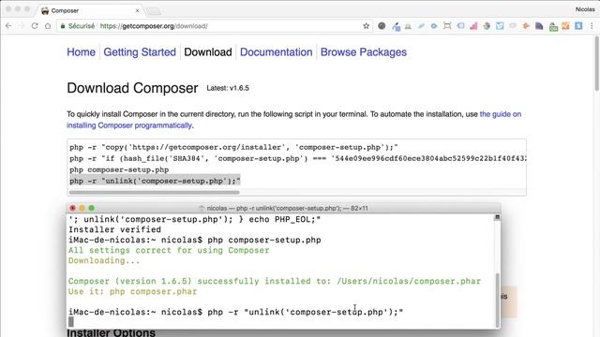Click the green padlock extension icon
This screenshot has width=600, height=337.
point(553,27)
